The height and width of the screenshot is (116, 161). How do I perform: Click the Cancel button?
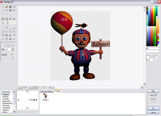(x=153, y=112)
